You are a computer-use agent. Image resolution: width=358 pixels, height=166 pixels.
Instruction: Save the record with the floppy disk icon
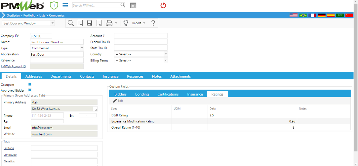90,23
